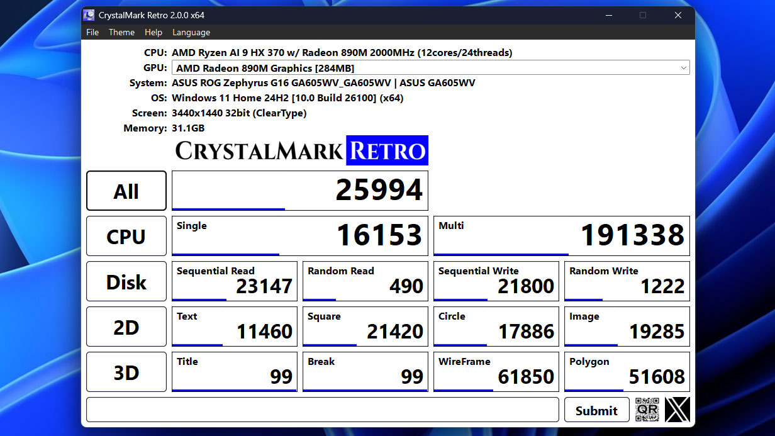Click the 3D Polygon score box

pyautogui.click(x=627, y=372)
